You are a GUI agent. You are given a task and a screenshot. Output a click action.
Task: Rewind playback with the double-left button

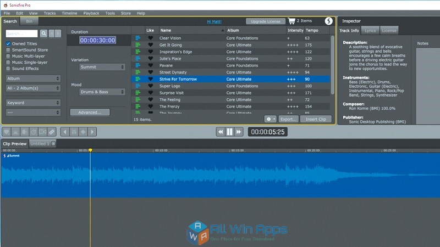(221, 132)
